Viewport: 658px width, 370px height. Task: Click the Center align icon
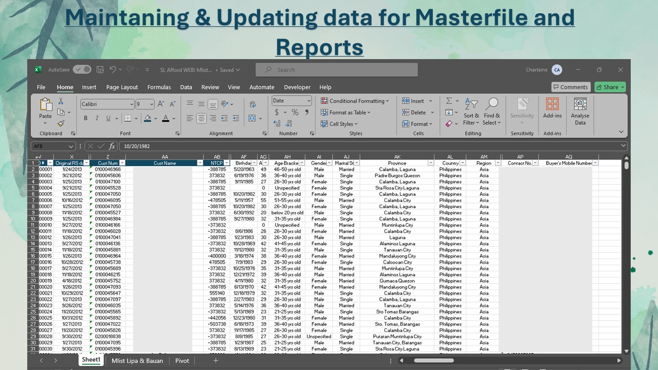(x=201, y=118)
